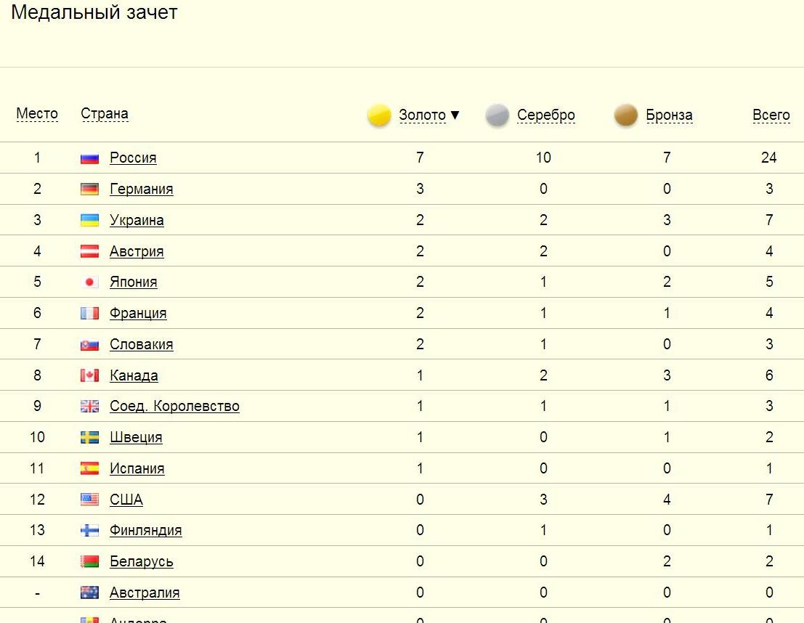804x623 pixels.
Task: Sort by Страна column header
Action: [x=105, y=114]
